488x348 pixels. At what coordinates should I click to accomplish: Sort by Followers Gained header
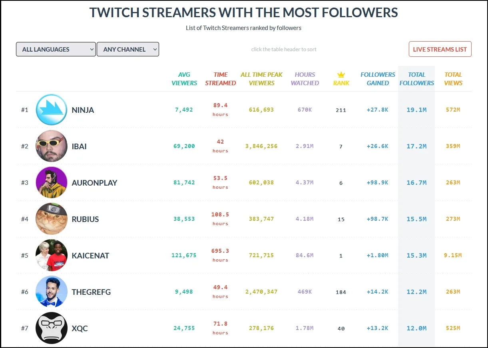(x=378, y=79)
